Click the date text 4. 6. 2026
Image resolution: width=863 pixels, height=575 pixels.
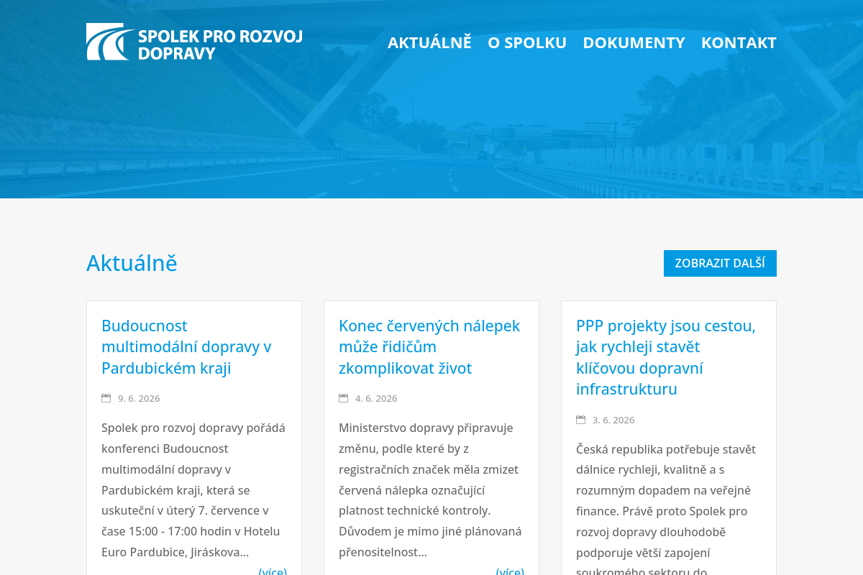(x=376, y=398)
